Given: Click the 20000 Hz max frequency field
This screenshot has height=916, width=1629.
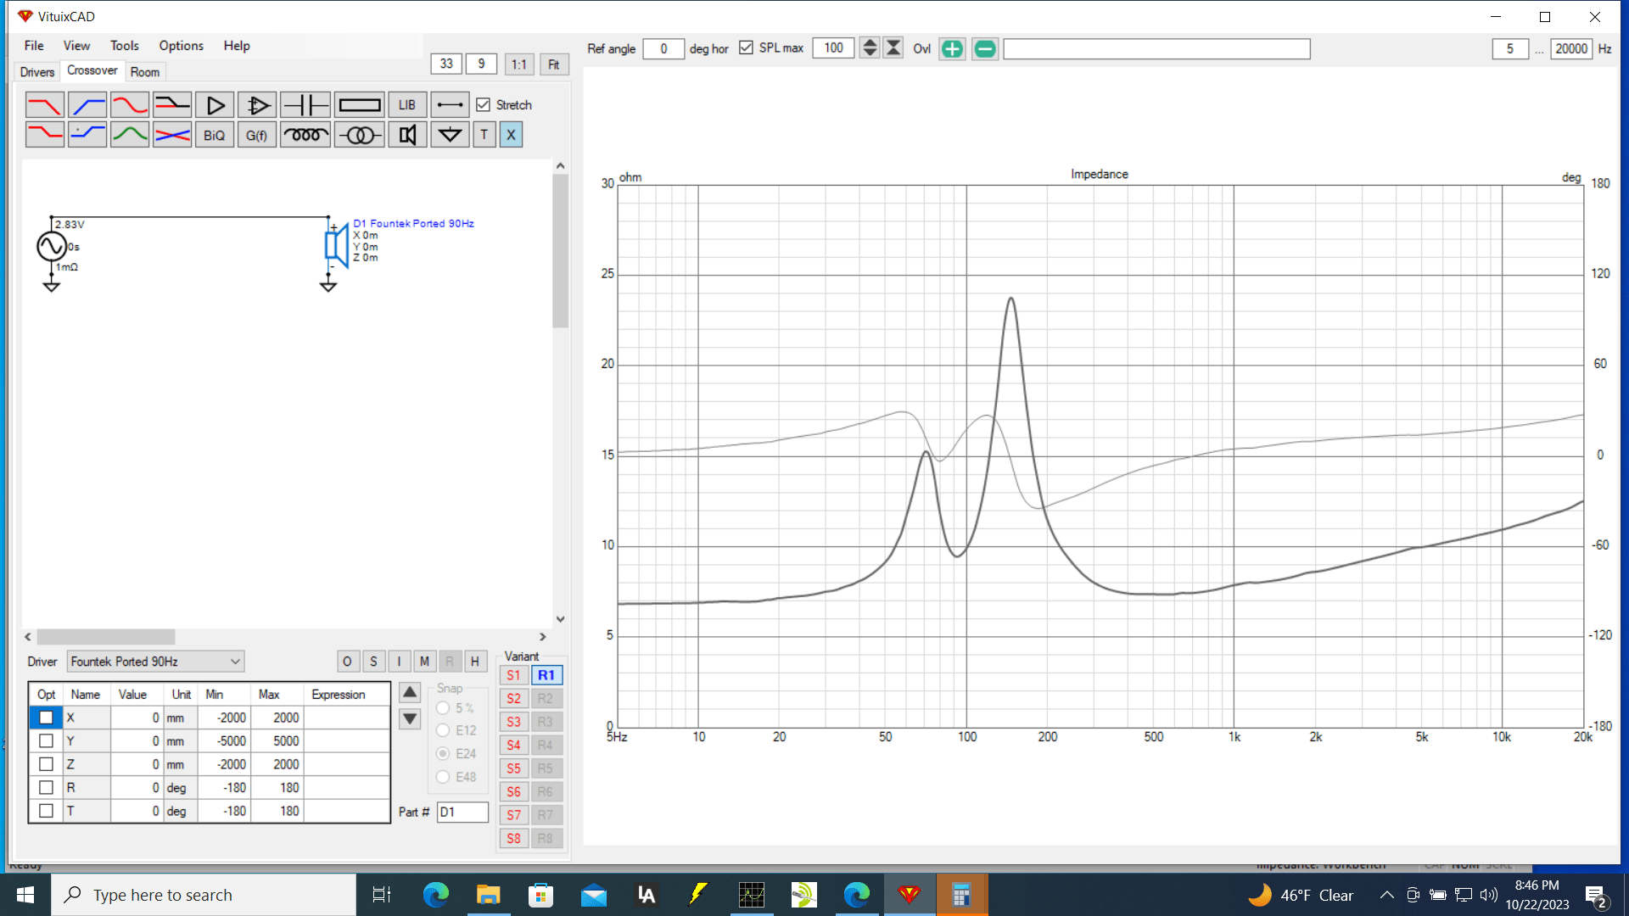Looking at the screenshot, I should 1571,48.
